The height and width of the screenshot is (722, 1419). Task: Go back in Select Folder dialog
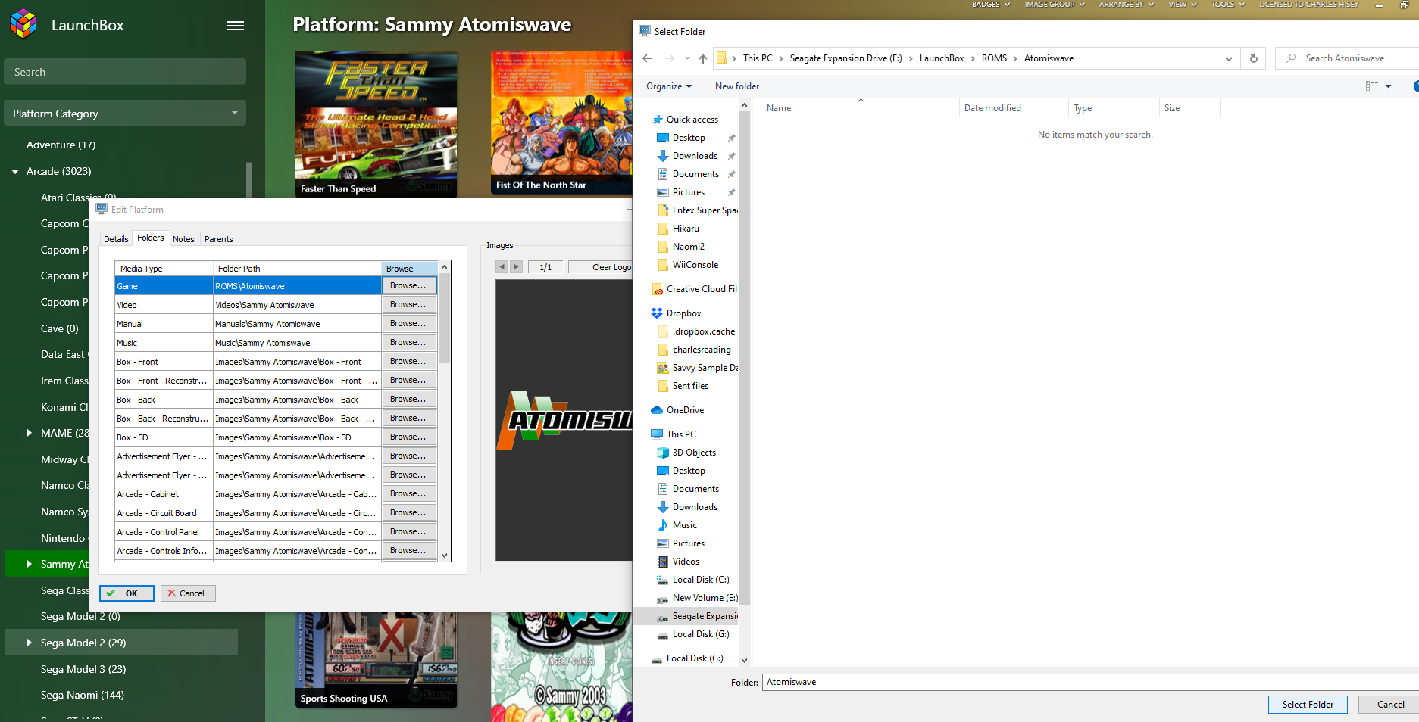click(x=647, y=58)
